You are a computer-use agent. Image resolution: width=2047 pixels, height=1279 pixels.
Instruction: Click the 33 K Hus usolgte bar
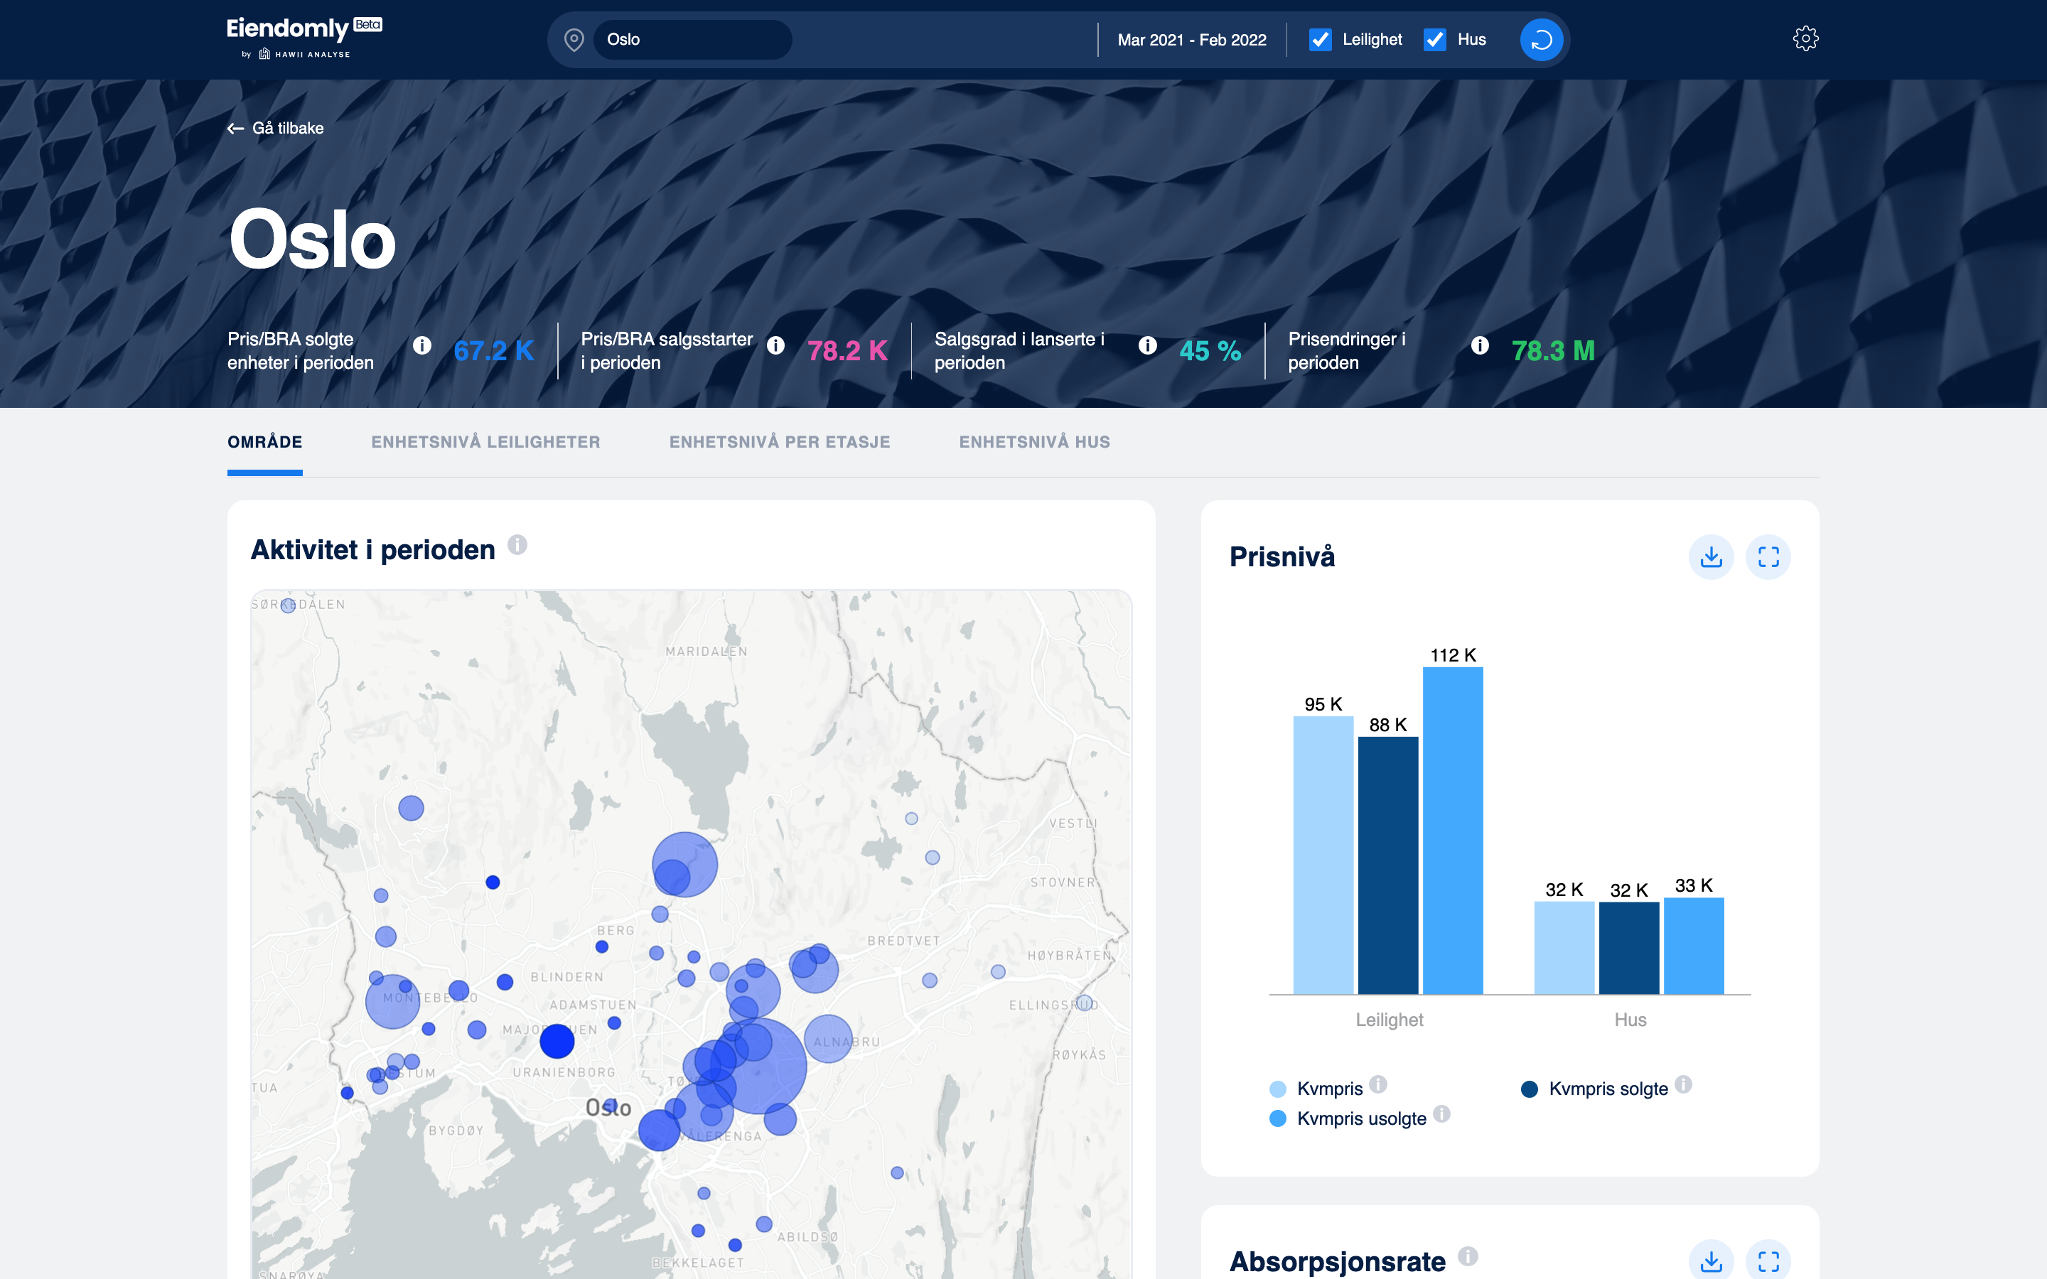point(1694,946)
